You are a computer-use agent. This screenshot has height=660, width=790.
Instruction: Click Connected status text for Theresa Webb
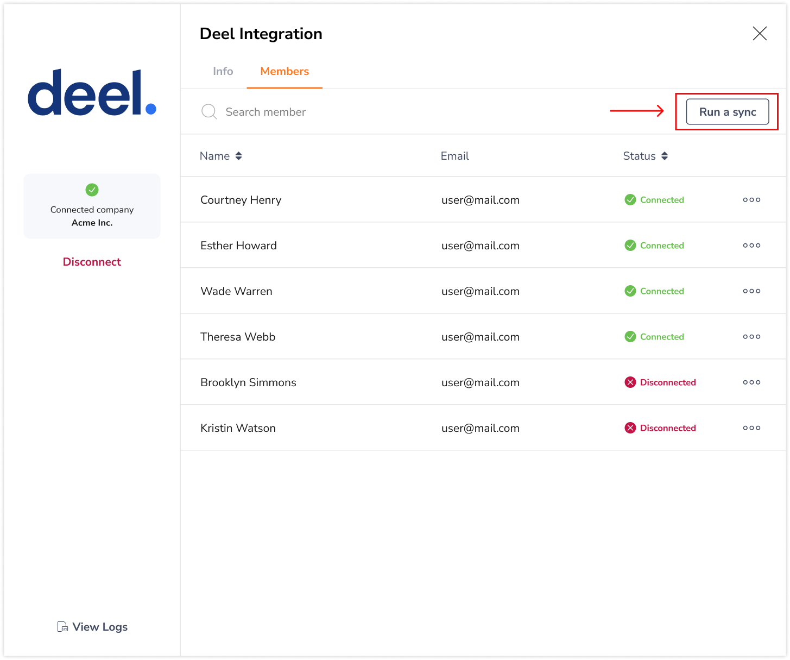(x=662, y=337)
